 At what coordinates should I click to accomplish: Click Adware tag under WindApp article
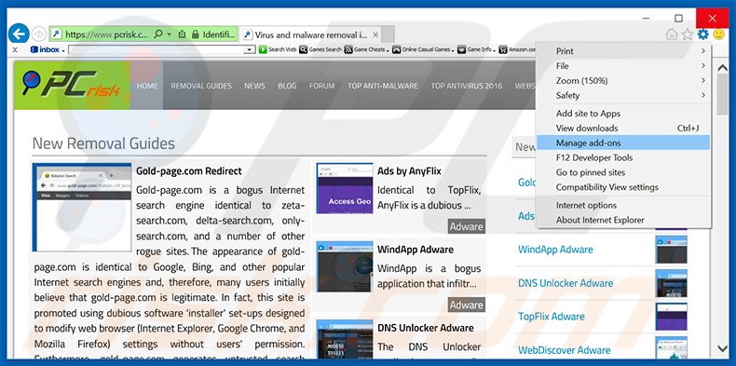(x=466, y=305)
